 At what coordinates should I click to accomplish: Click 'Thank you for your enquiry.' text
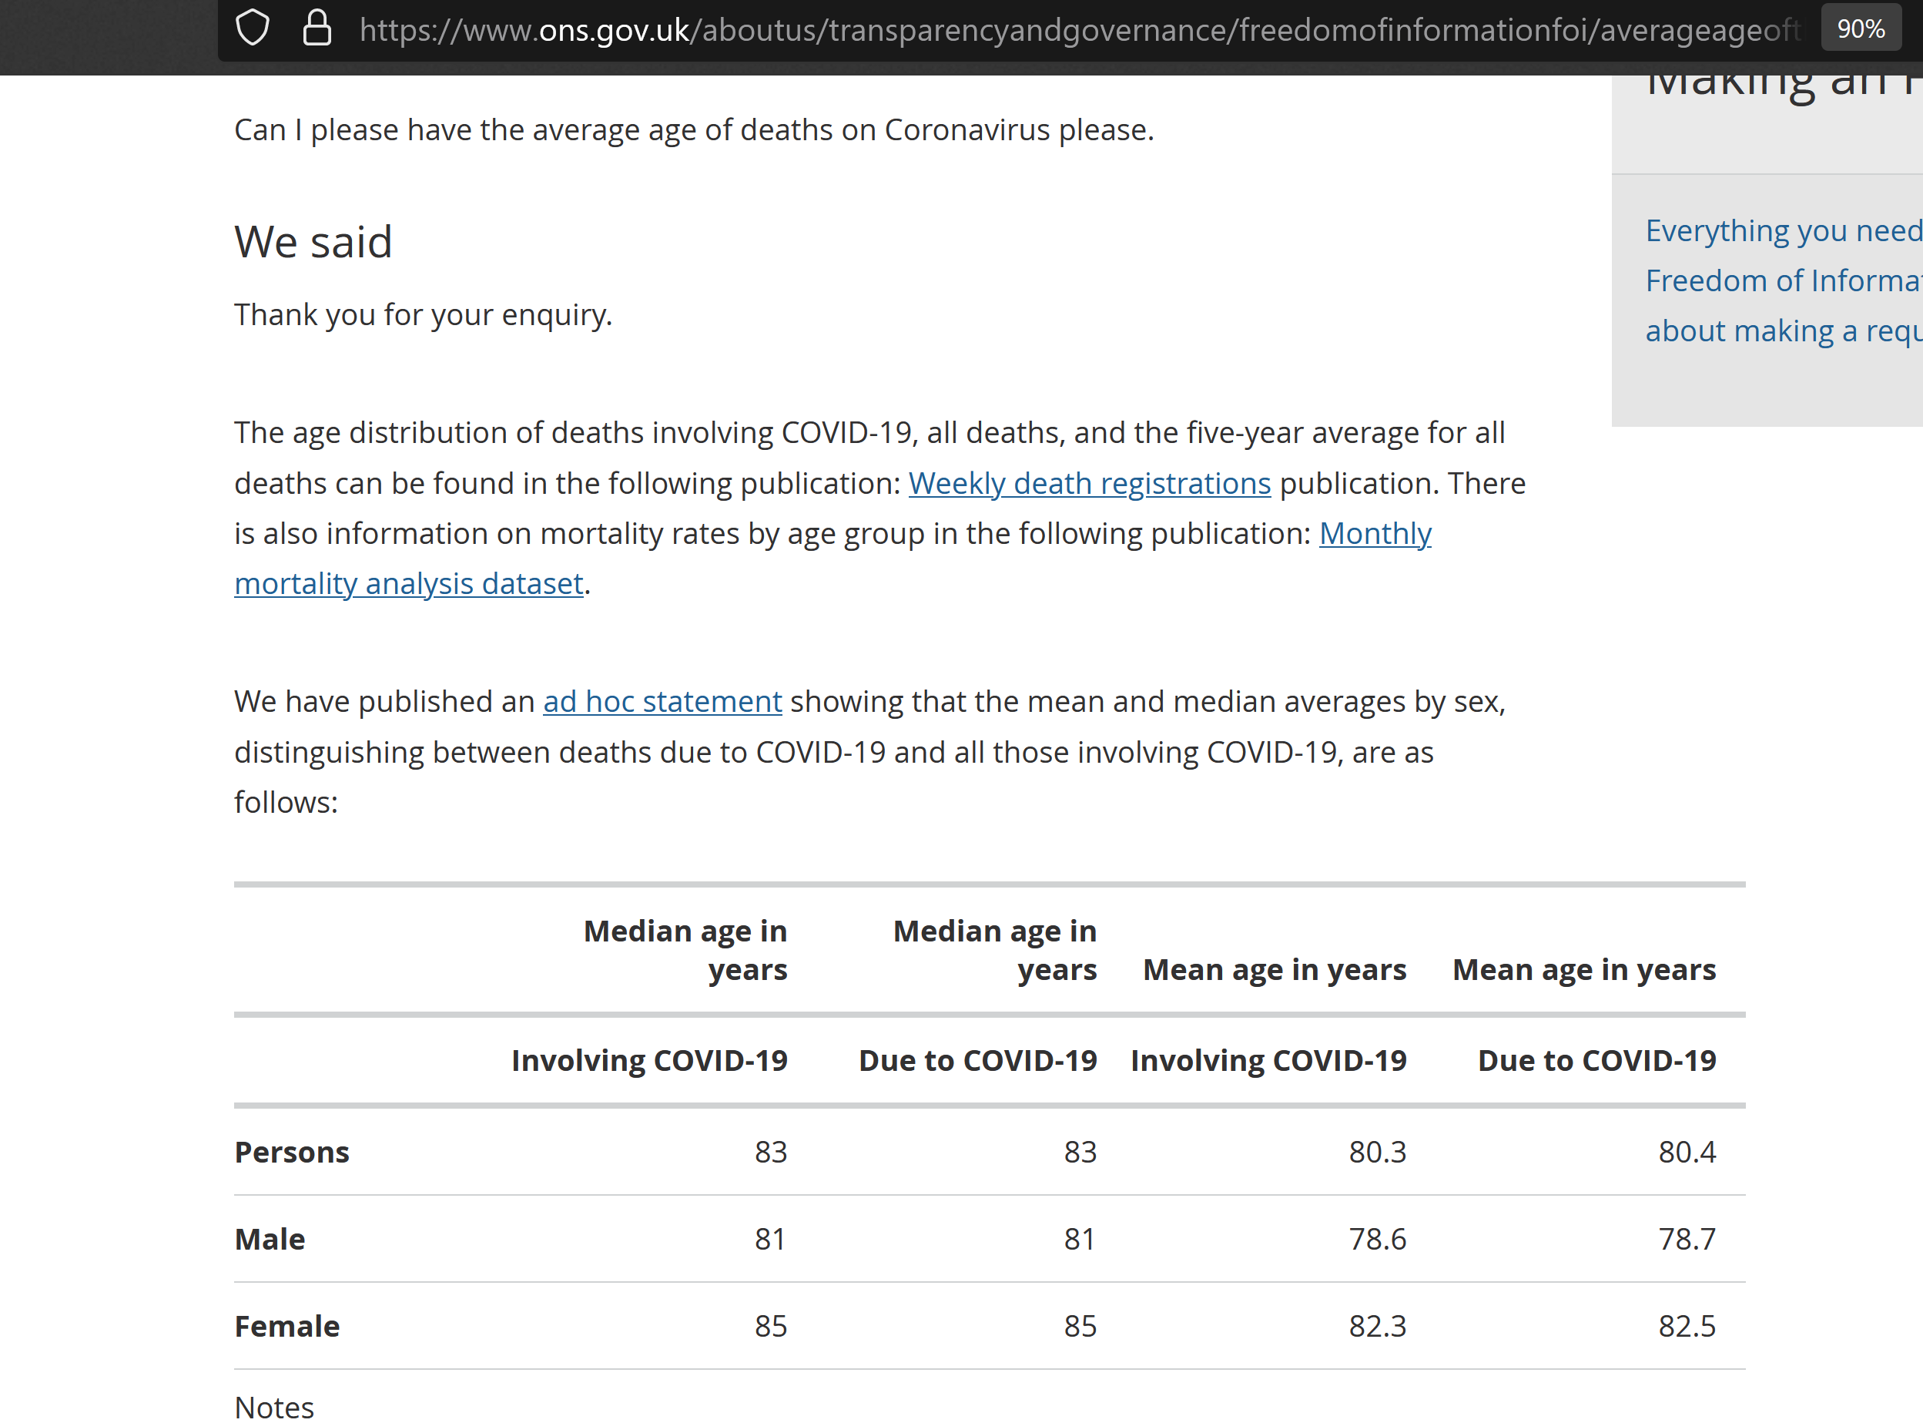click(x=424, y=314)
